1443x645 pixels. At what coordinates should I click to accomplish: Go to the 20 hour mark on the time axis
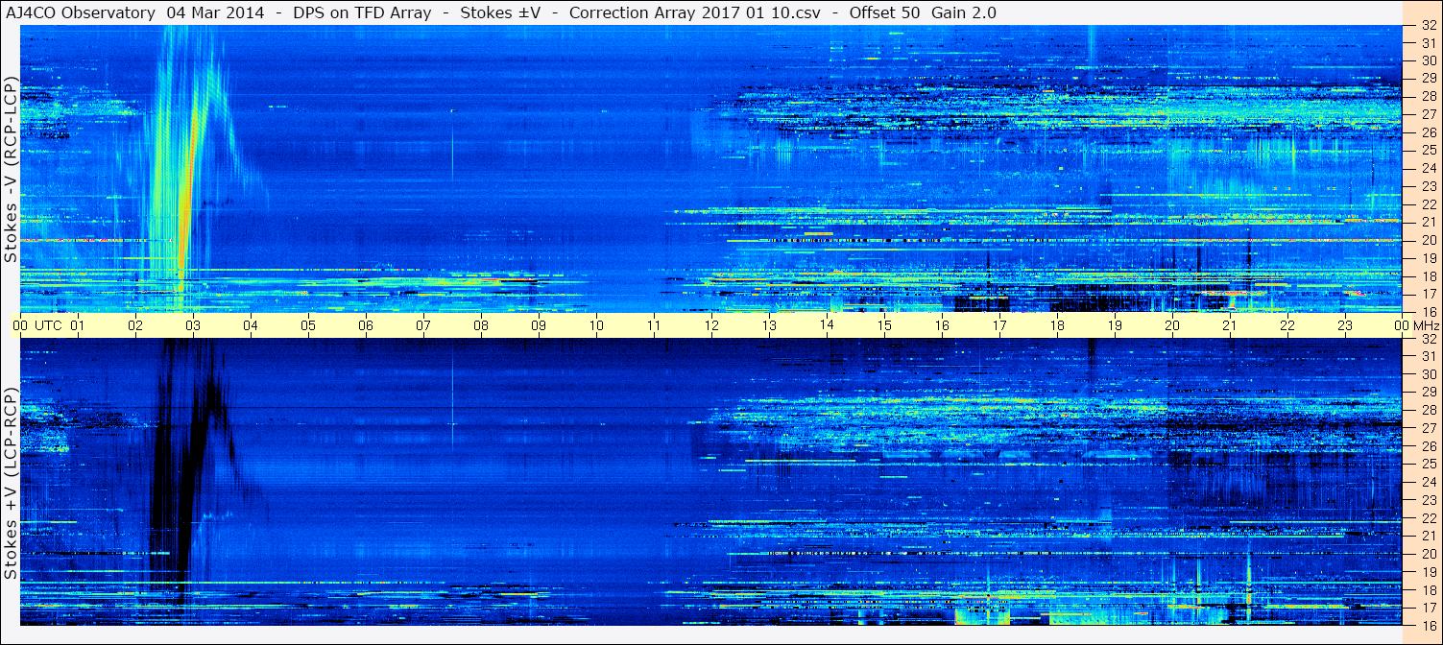pyautogui.click(x=1172, y=325)
